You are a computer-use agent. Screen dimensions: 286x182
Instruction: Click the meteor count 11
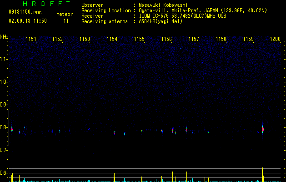pos(66,21)
